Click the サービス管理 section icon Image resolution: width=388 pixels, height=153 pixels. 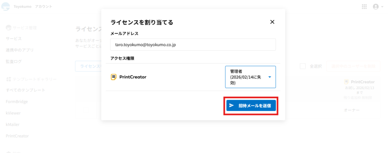coord(8,28)
